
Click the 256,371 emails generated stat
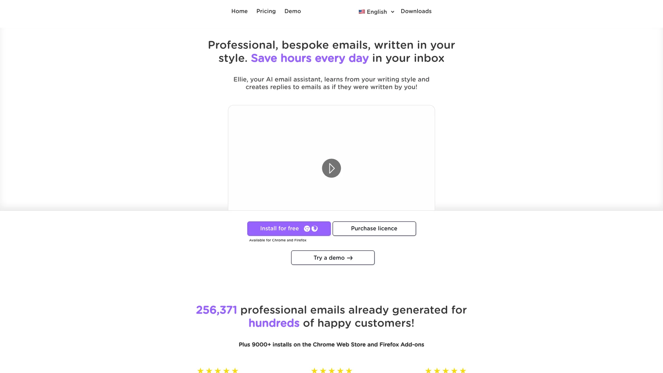pyautogui.click(x=216, y=310)
